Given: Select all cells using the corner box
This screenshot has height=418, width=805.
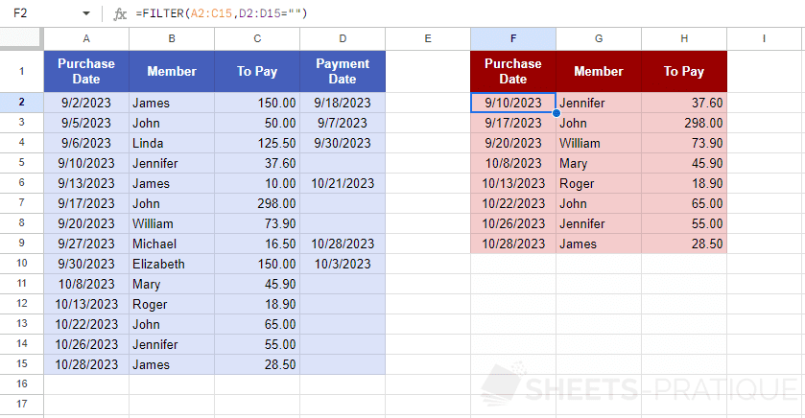Looking at the screenshot, I should (21, 38).
